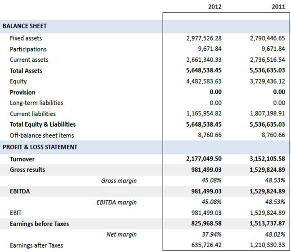The height and width of the screenshot is (252, 291).
Task: Click the Fixed assets row label
Action: click(25, 38)
